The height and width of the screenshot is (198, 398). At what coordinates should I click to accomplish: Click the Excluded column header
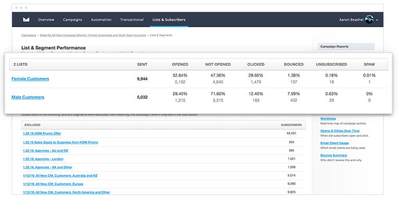[x=32, y=125]
